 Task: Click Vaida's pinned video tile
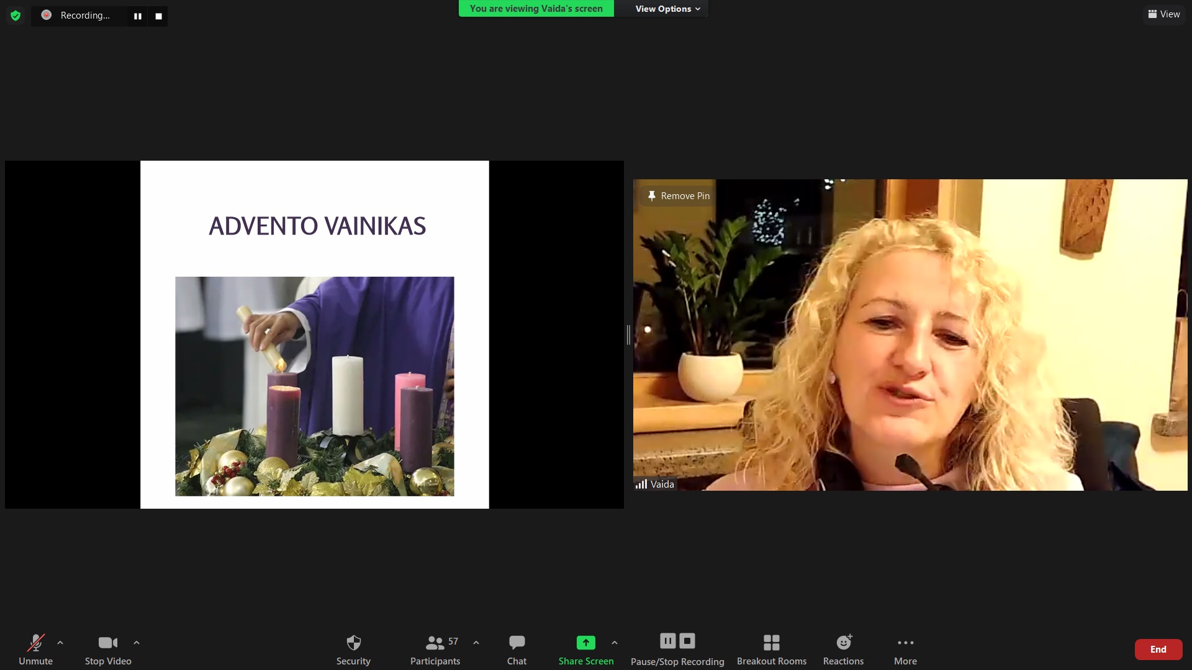[910, 335]
